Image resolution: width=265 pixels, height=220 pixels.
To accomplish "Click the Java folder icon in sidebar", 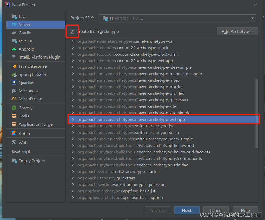I will [14, 17].
